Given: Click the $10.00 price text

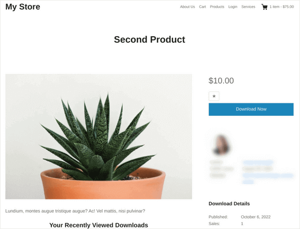Looking at the screenshot, I should point(221,81).
